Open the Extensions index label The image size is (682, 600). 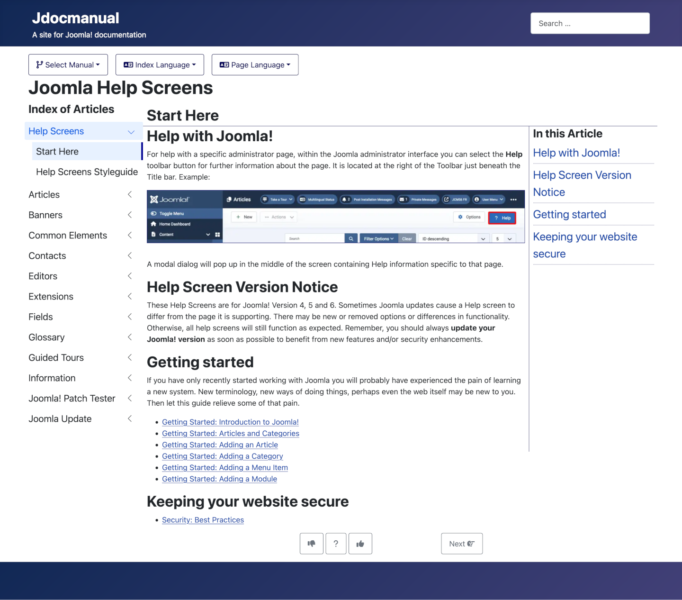[x=51, y=297]
